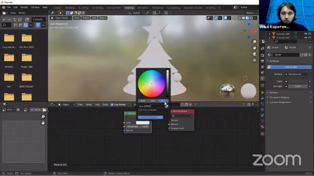Adjust the Strength value field
This screenshot has width=314, height=176.
(x=298, y=86)
